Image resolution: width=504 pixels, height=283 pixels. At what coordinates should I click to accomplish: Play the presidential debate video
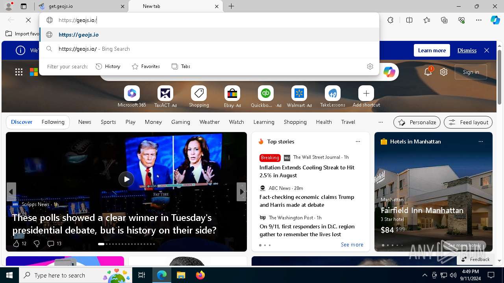point(126,179)
